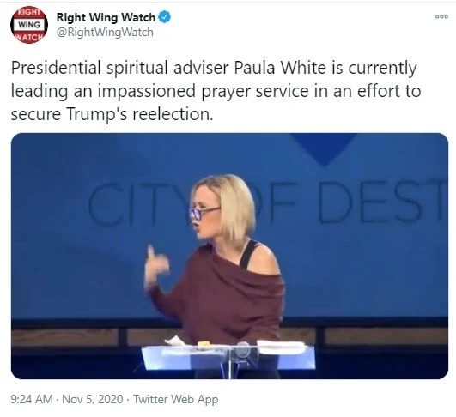Open the 9:24 AM timestamp link
The image size is (456, 417).
coord(32,399)
